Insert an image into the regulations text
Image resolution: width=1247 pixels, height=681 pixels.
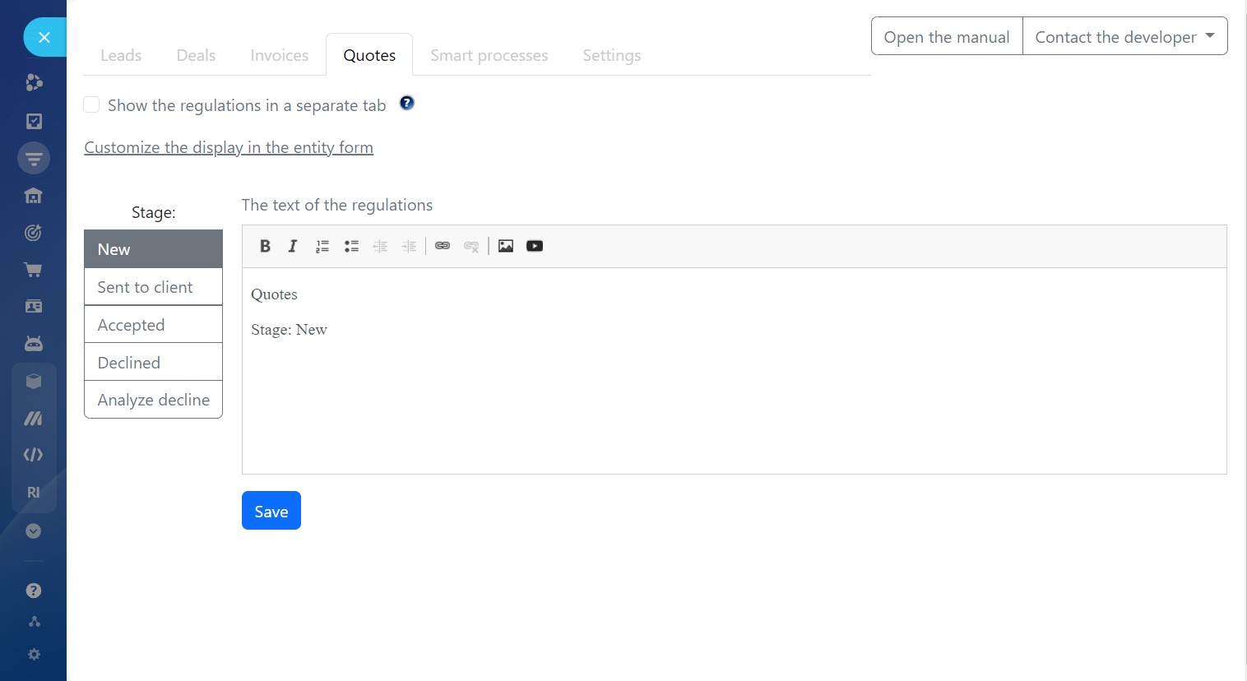click(x=506, y=246)
